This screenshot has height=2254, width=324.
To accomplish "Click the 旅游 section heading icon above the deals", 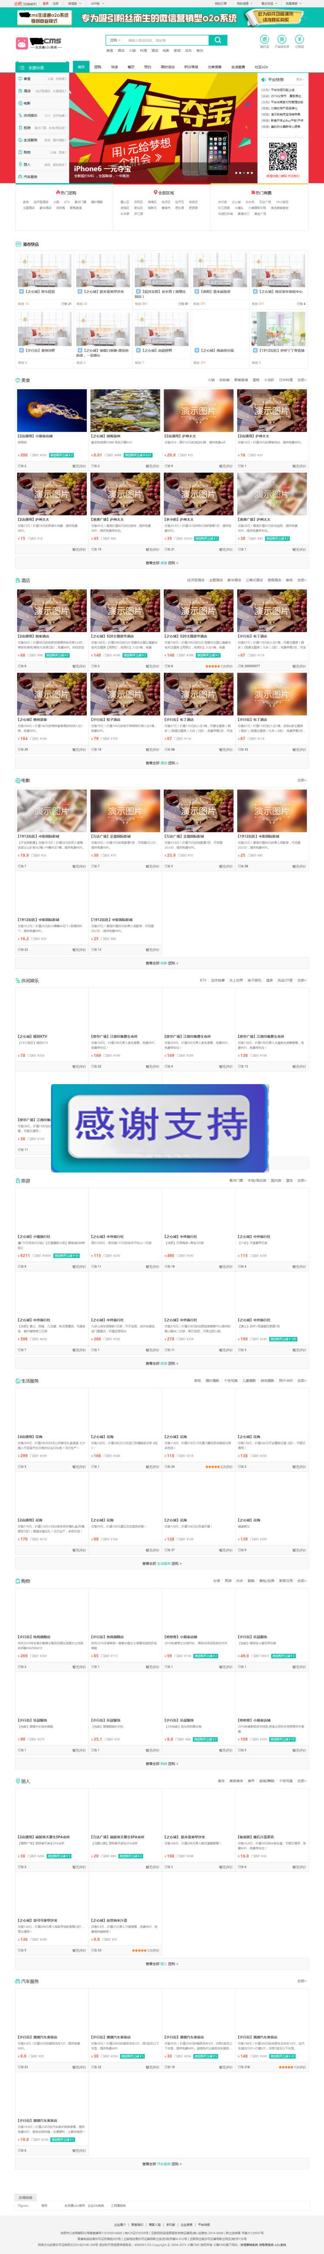I will (18, 1180).
